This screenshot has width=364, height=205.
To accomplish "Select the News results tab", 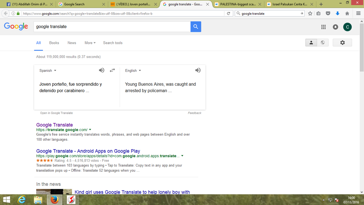I will click(72, 43).
